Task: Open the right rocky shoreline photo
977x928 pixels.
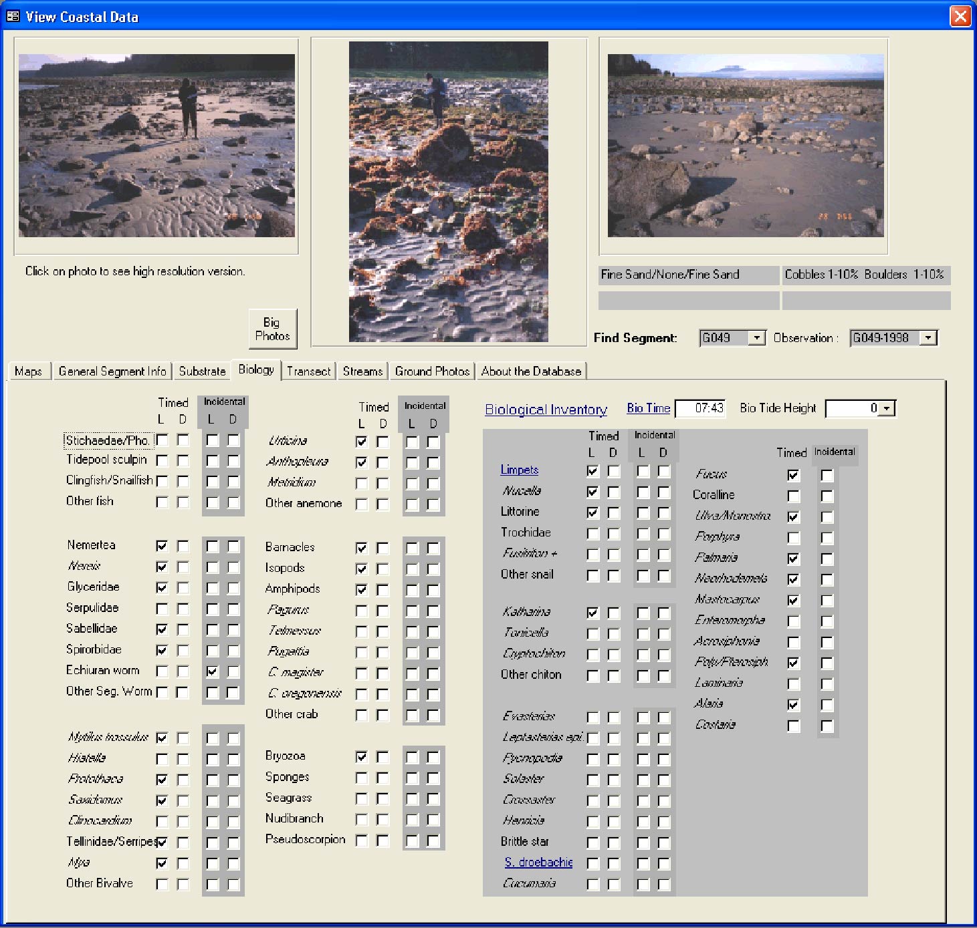Action: [x=746, y=146]
